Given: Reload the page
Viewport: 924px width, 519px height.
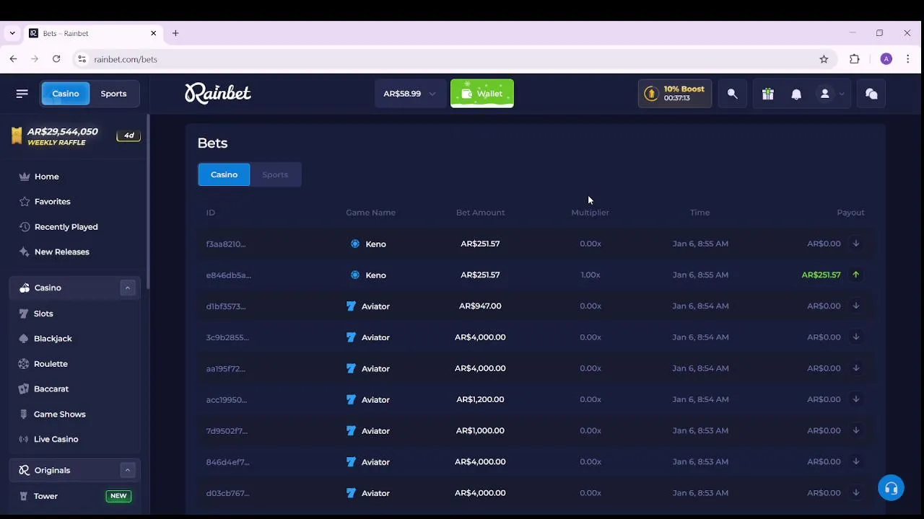Looking at the screenshot, I should (56, 59).
